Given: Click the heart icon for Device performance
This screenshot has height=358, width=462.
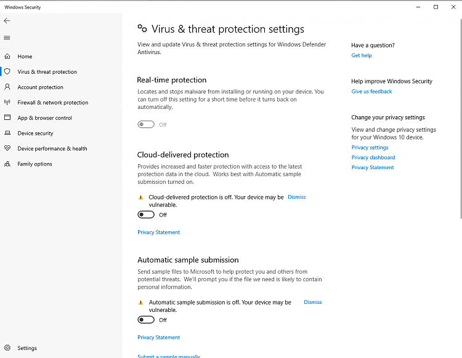Looking at the screenshot, I should 7,148.
